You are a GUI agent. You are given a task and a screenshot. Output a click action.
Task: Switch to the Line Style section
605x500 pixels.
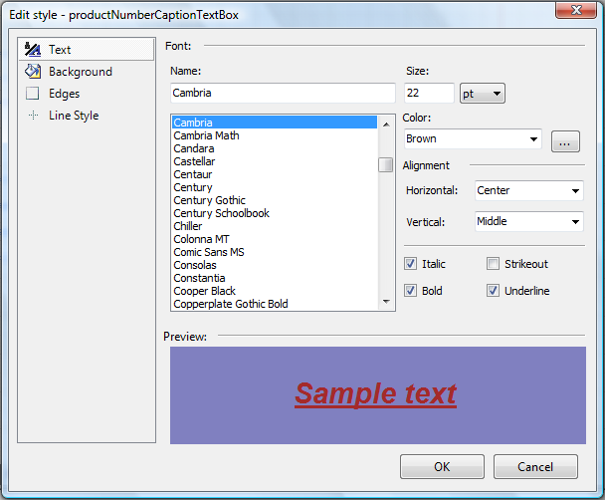[x=87, y=116]
